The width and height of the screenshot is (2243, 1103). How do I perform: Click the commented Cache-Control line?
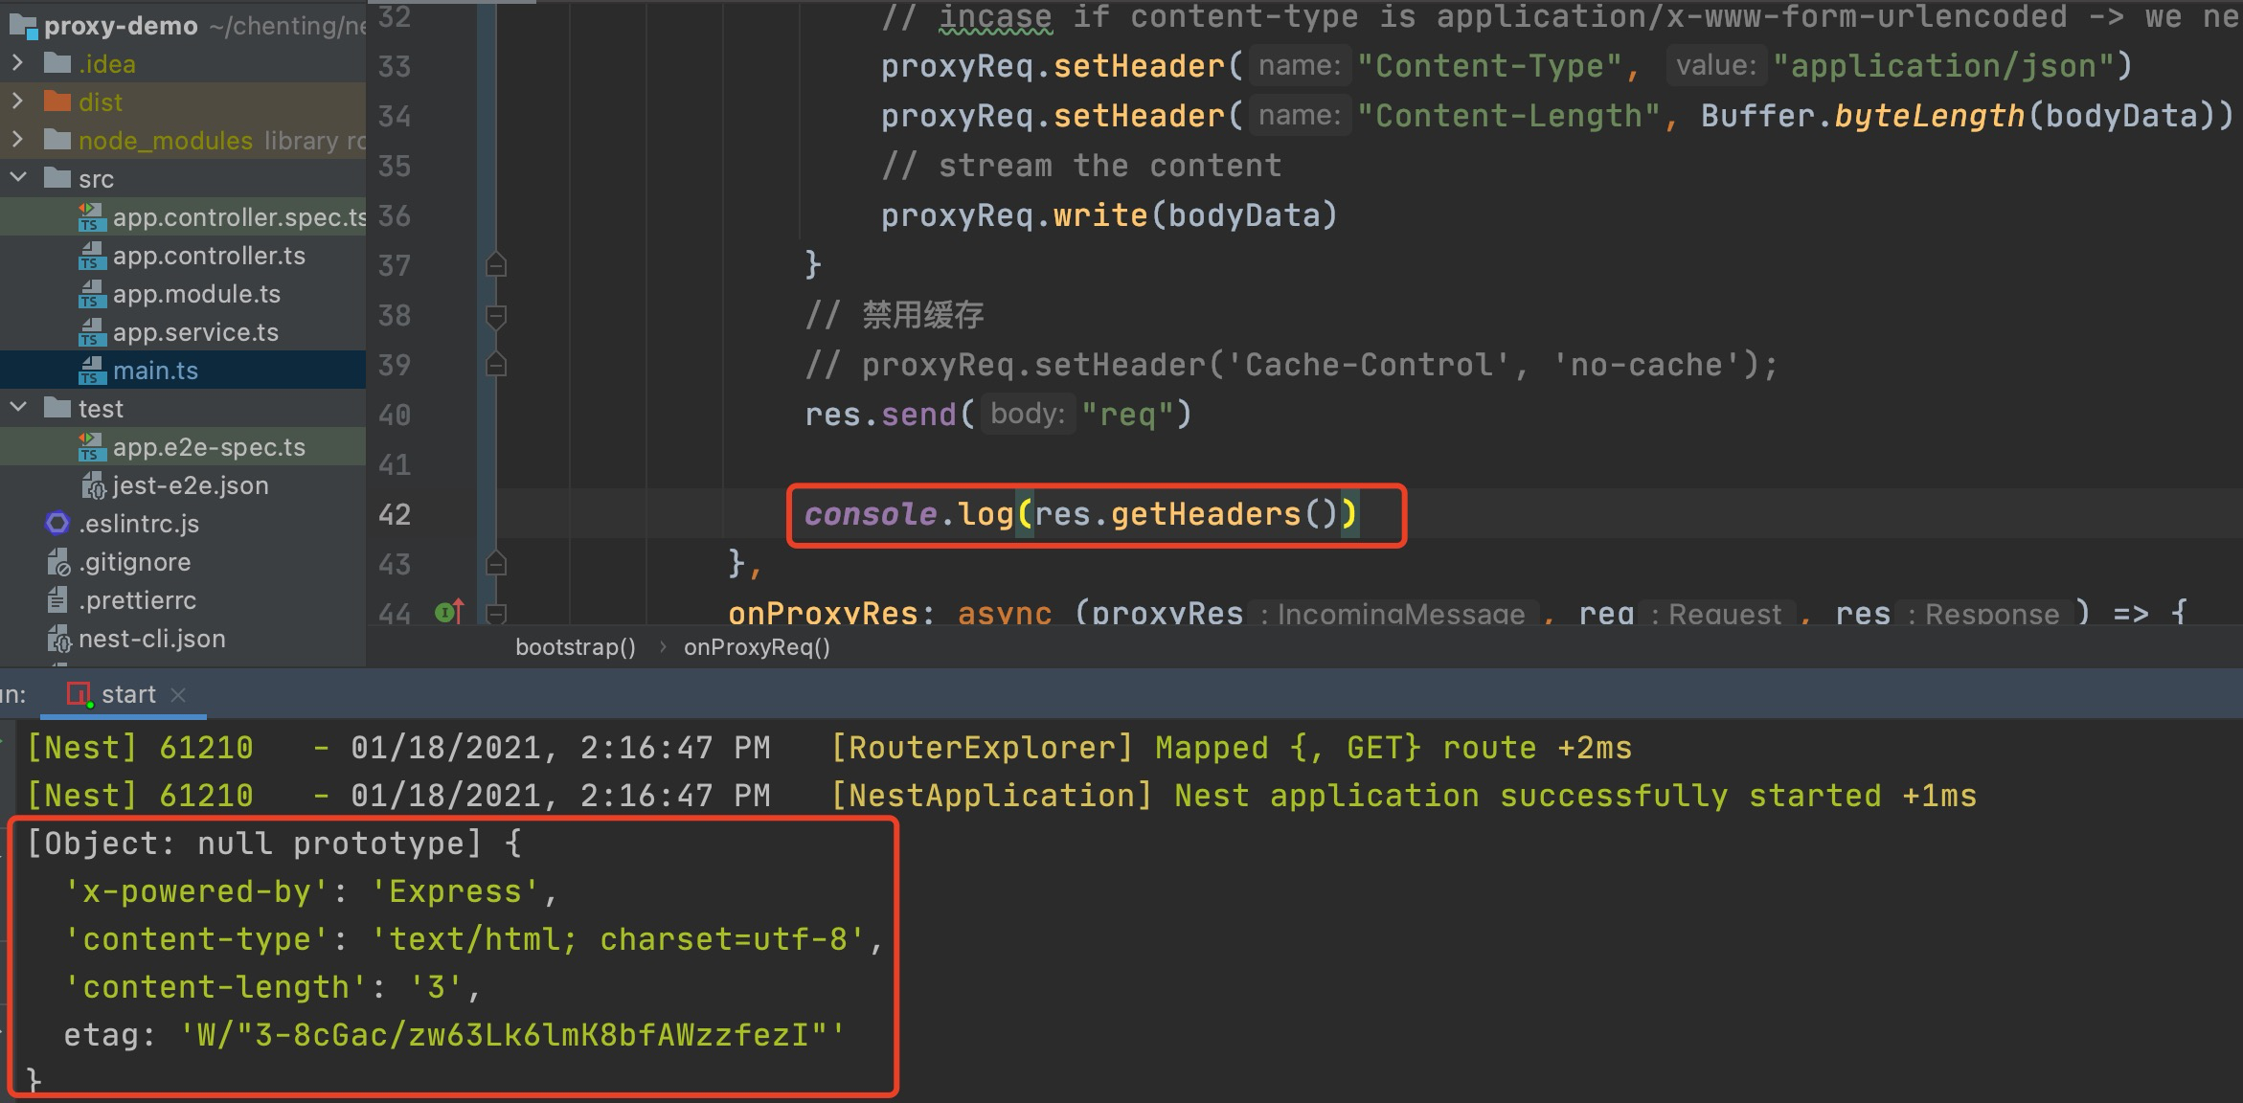tap(1291, 365)
